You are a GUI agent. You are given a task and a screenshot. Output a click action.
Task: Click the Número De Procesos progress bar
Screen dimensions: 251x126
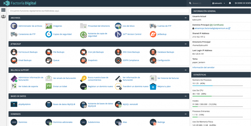pyautogui.click(x=218, y=86)
